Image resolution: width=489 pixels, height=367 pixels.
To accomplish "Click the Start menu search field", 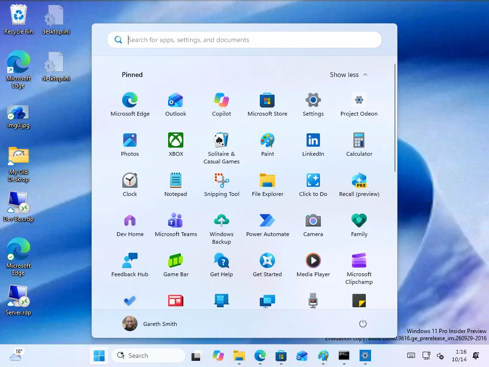I will [x=244, y=40].
